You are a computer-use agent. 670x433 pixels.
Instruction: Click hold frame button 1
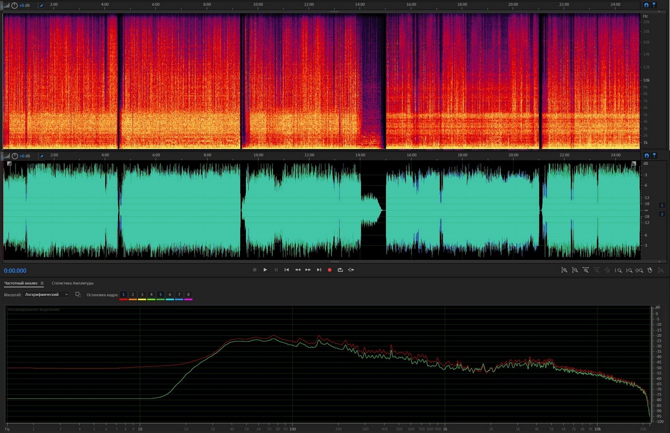pos(123,295)
